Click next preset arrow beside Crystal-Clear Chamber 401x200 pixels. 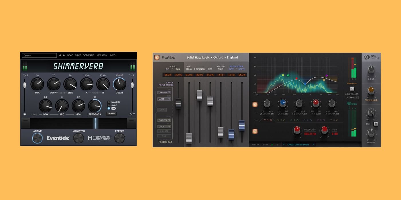314,145
